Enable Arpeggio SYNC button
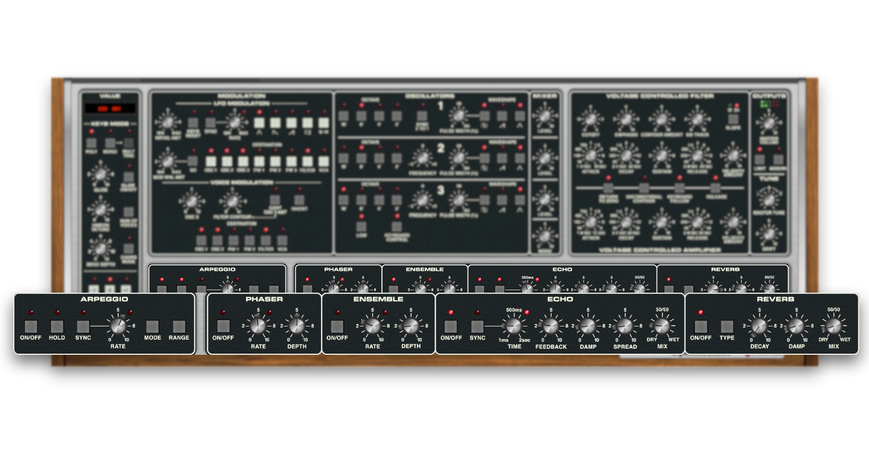The height and width of the screenshot is (461, 869). [x=83, y=326]
